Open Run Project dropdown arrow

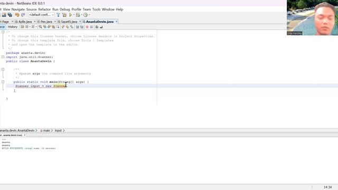pyautogui.click(x=74, y=15)
